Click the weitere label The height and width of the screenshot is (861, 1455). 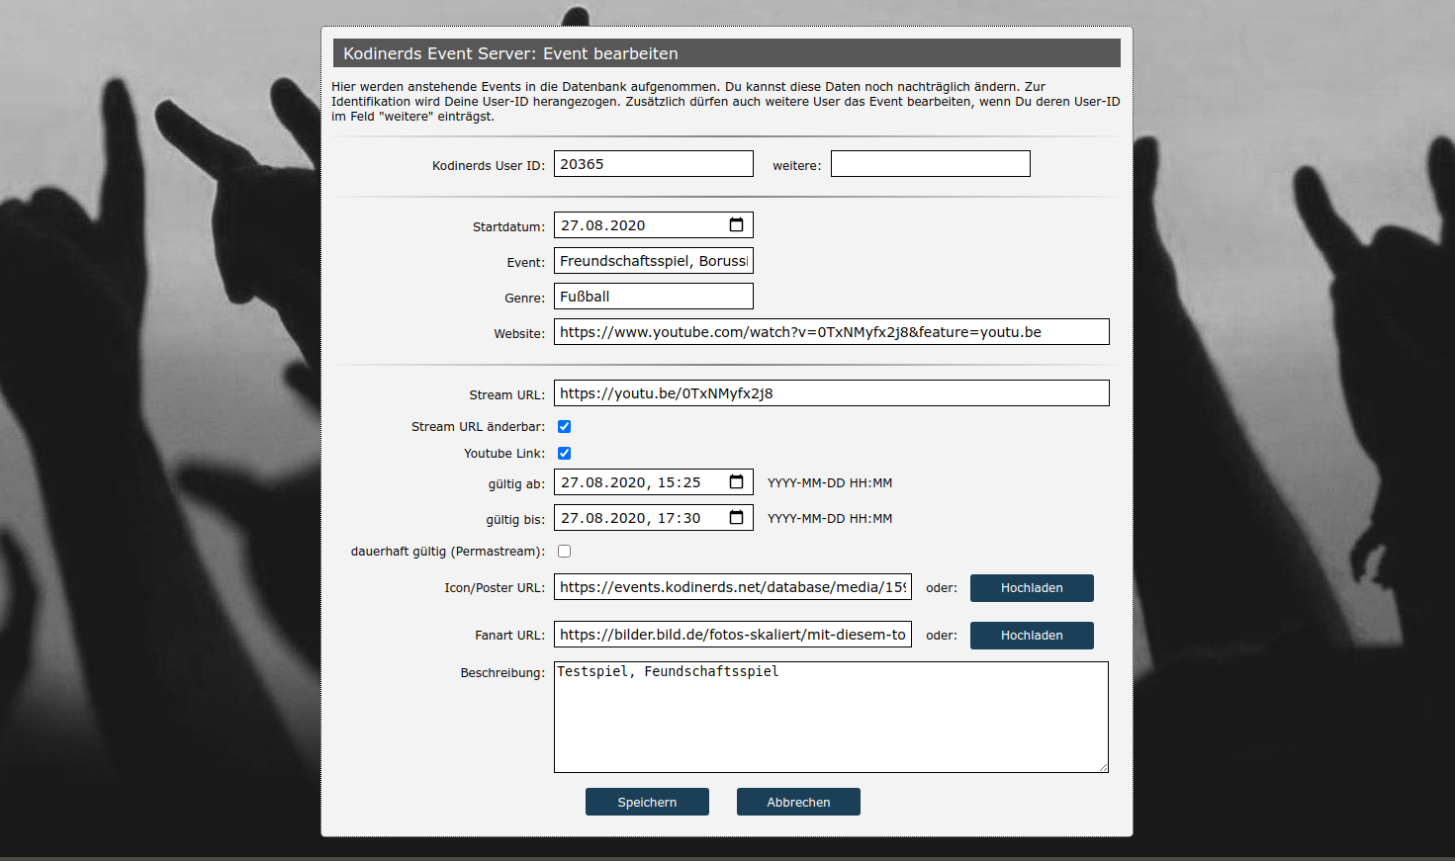click(797, 166)
